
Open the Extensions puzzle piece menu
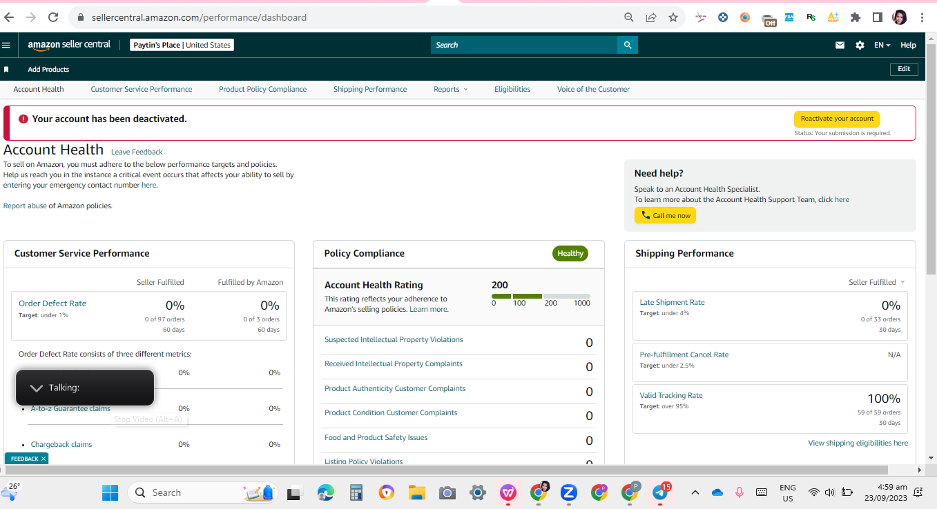(x=856, y=17)
